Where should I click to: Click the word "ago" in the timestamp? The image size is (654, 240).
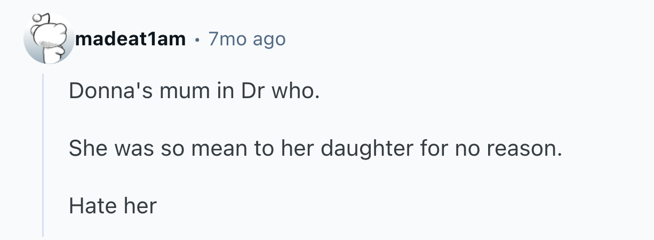[269, 39]
